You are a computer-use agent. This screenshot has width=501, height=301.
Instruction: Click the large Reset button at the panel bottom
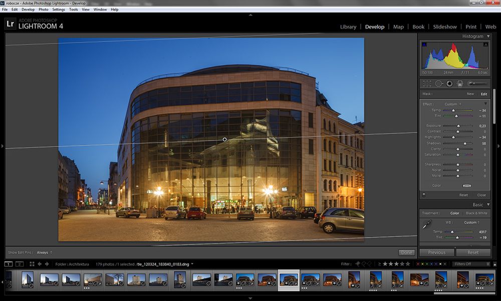tap(473, 252)
